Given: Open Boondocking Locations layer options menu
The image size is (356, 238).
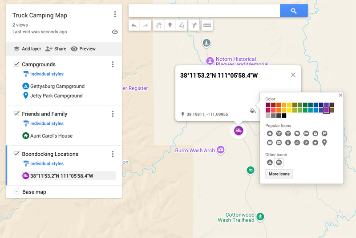Looking at the screenshot, I should pos(113,154).
